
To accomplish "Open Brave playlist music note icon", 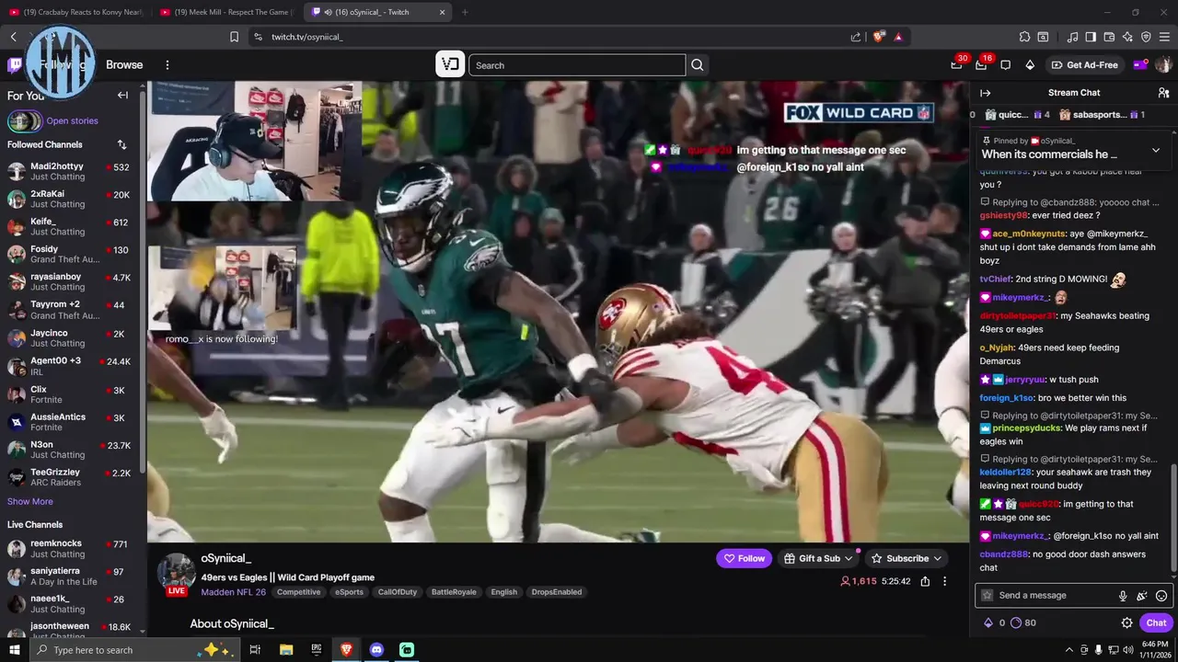I will (1072, 37).
